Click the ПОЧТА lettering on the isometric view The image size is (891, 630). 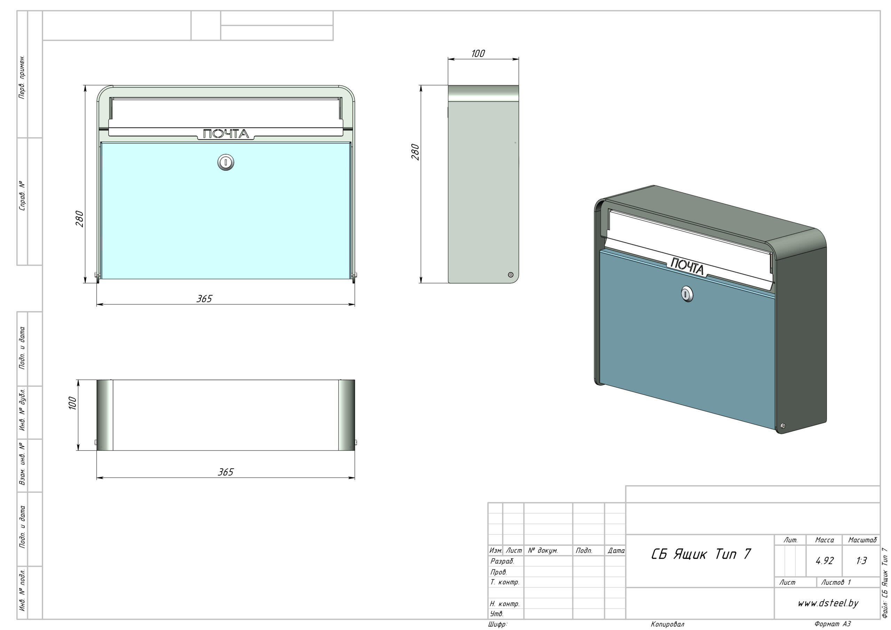(x=687, y=267)
